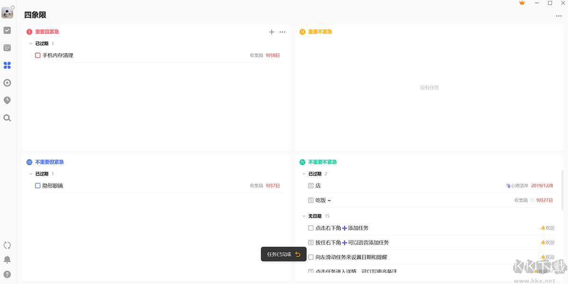
Task: Collapse 已过期 group in 不重要但紧急 quadrant
Action: click(31, 174)
